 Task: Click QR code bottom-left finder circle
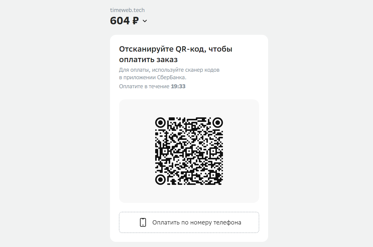coord(160,179)
